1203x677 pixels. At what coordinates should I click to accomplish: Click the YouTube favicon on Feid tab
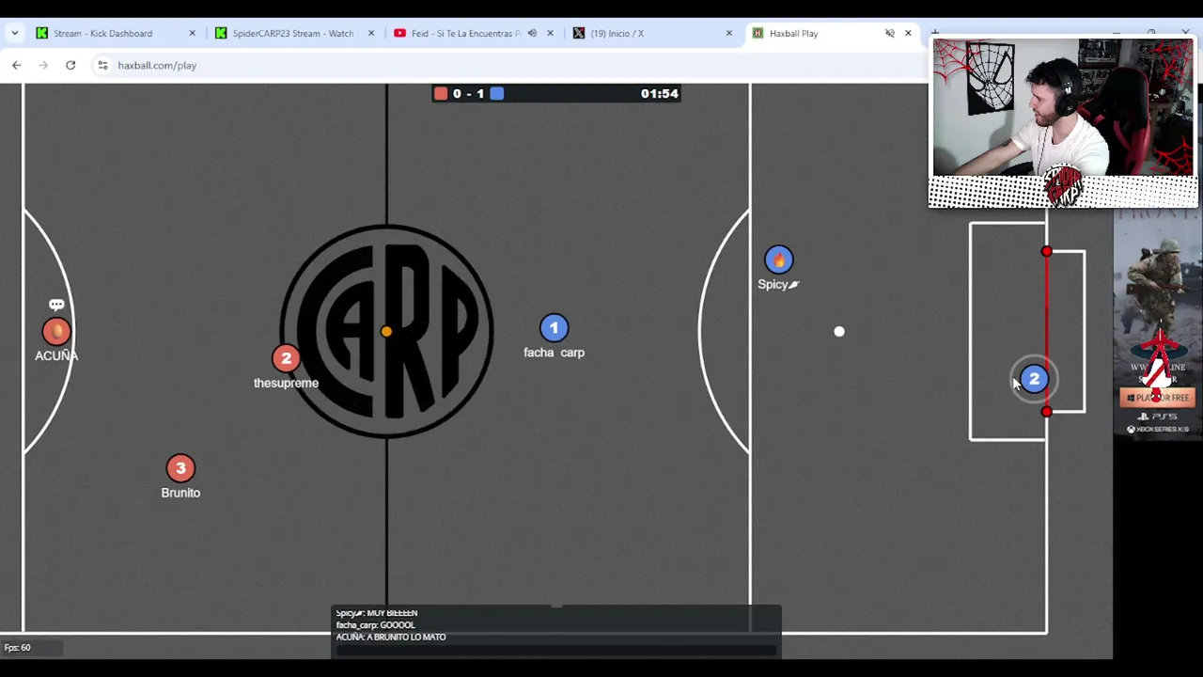[399, 33]
